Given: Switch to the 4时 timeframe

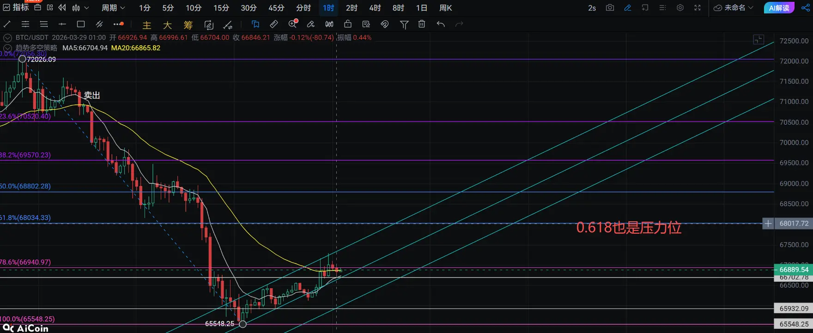Looking at the screenshot, I should tap(375, 8).
